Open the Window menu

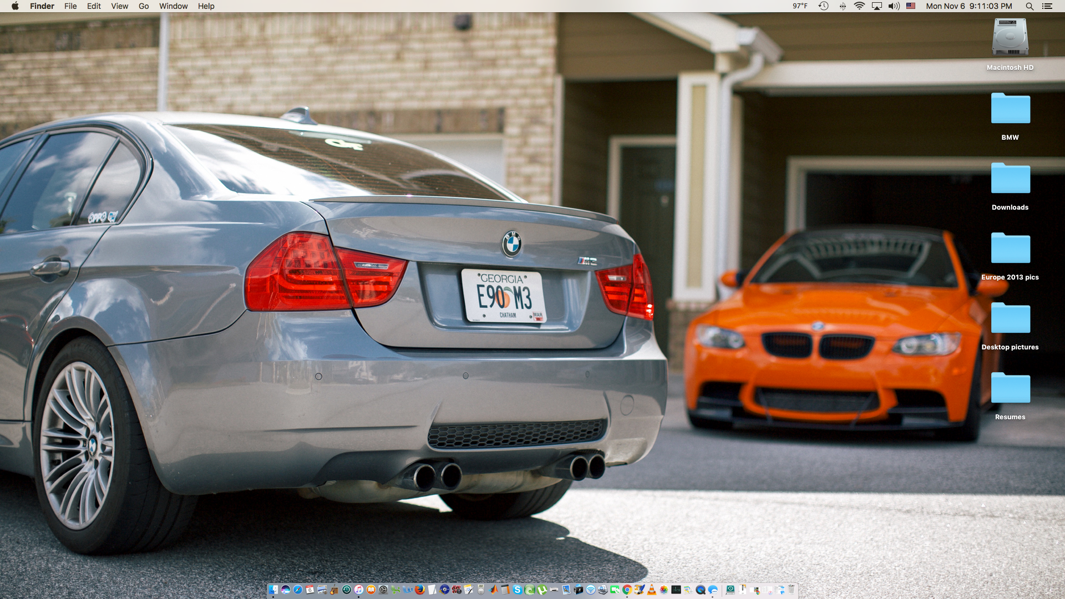click(x=174, y=6)
